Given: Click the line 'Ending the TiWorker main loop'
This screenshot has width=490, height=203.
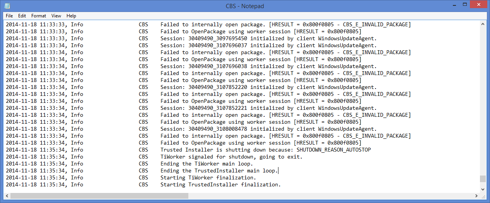Looking at the screenshot, I should point(207,164).
